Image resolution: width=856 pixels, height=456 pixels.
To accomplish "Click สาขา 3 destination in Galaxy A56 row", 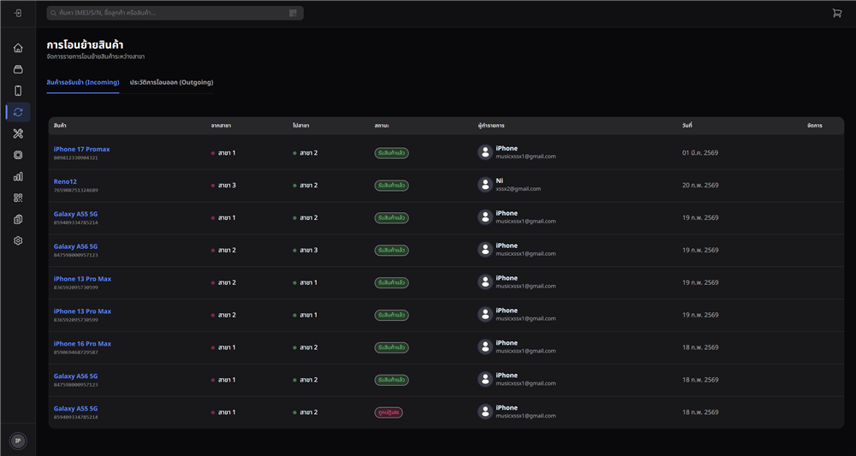I will coord(308,251).
